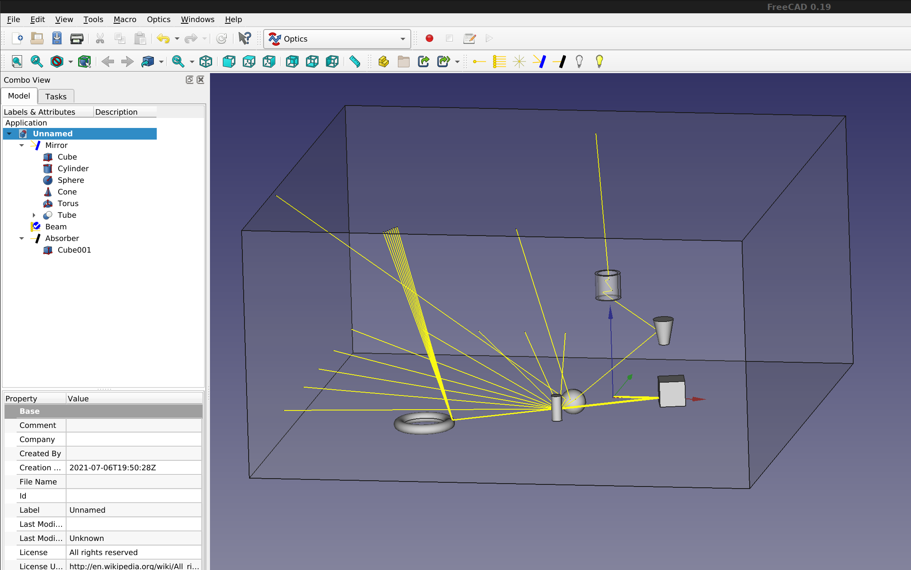Toggle bounding box selection icon
This screenshot has height=570, width=911.
(x=84, y=62)
